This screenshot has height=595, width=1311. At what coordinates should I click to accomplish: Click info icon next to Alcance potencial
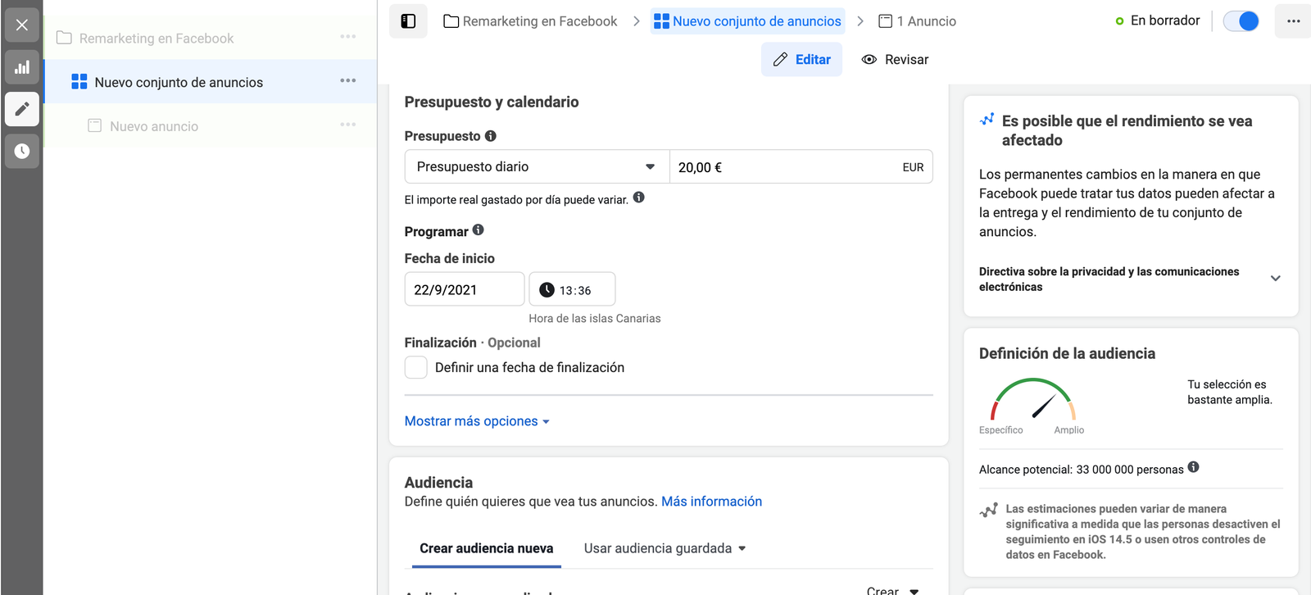coord(1194,467)
